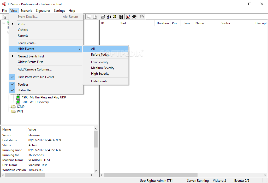Hide Medium Severity events

pos(105,68)
